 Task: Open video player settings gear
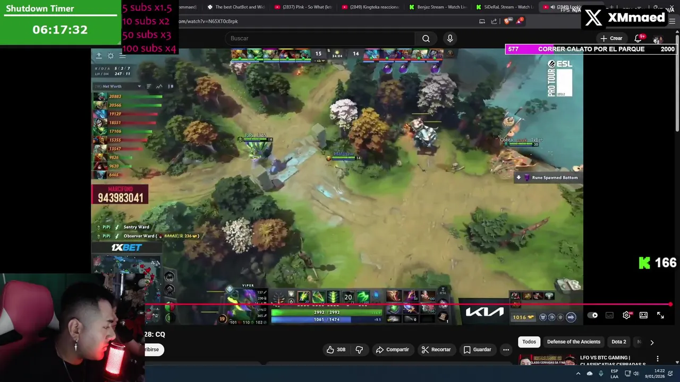627,315
